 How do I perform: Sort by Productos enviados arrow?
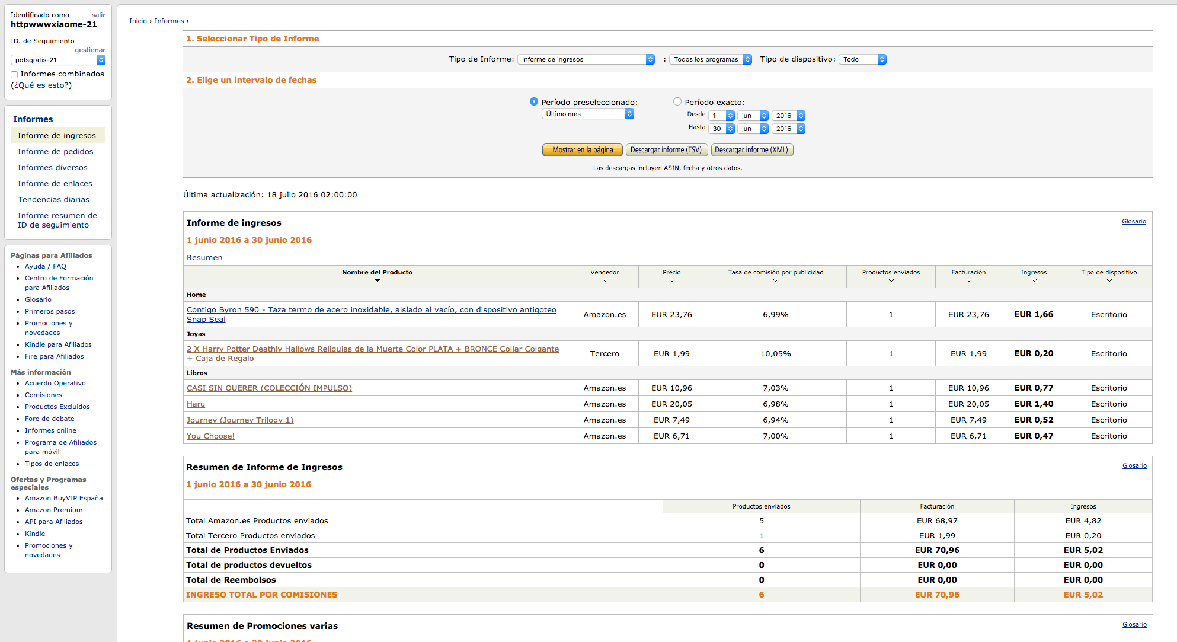tap(891, 280)
